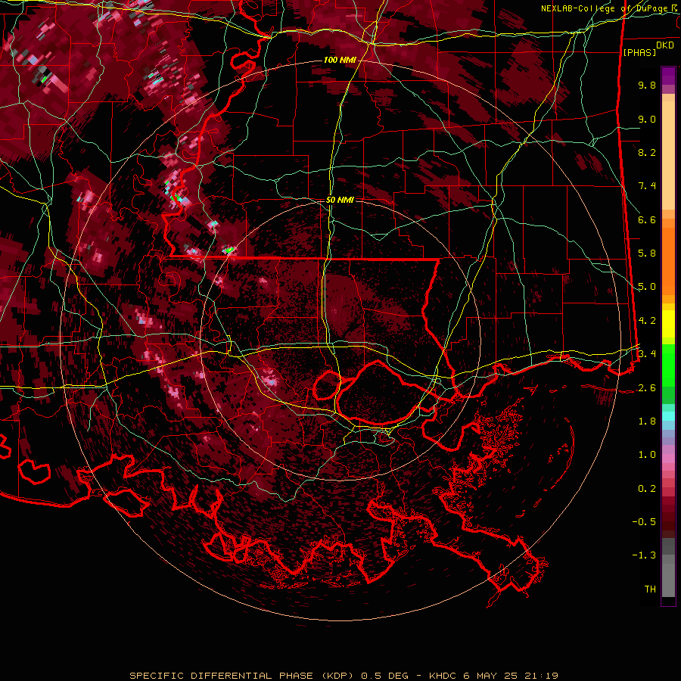Click the 5.0 scale value

coord(647,287)
